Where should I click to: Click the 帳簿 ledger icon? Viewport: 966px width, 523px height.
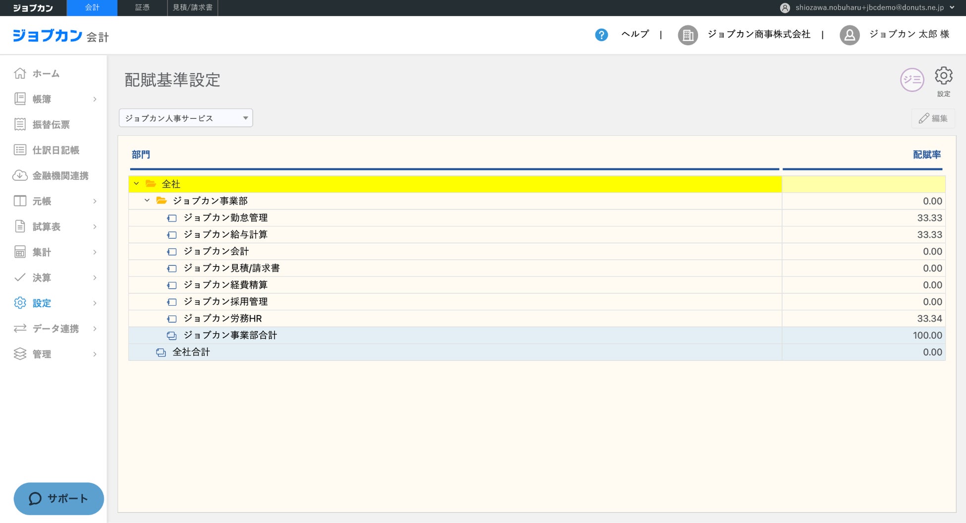click(20, 99)
